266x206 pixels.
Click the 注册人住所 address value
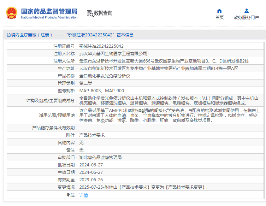coord(164,61)
